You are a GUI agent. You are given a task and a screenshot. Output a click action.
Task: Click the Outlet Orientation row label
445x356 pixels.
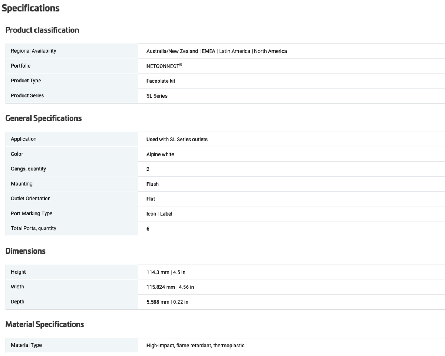point(31,199)
